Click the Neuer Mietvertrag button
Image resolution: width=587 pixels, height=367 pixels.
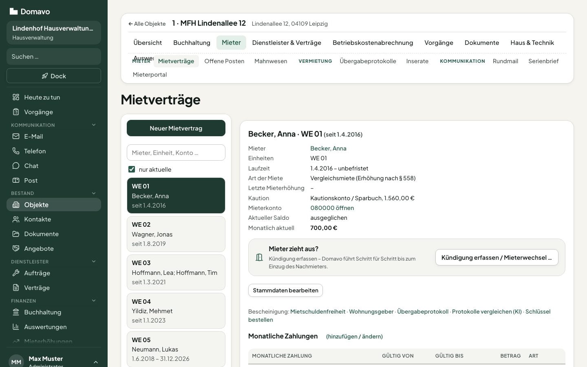point(176,128)
